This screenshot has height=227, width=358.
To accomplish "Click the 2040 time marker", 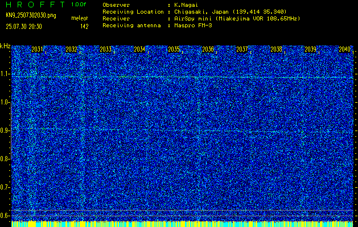I will pos(344,49).
